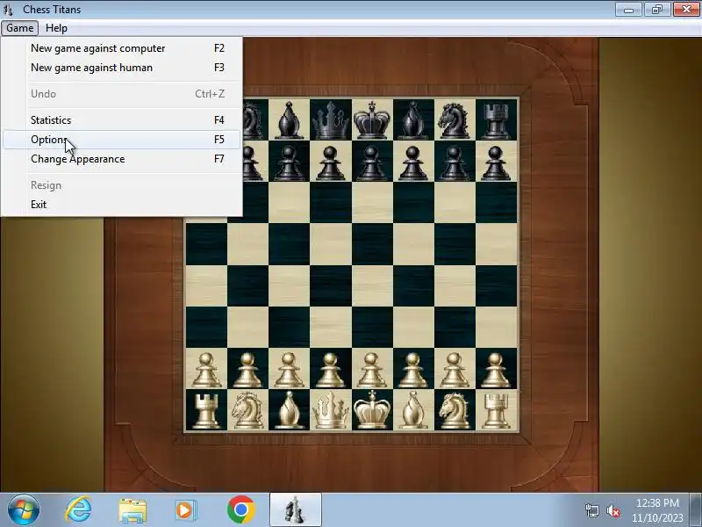
Task: Start a new game against computer
Action: [x=121, y=48]
